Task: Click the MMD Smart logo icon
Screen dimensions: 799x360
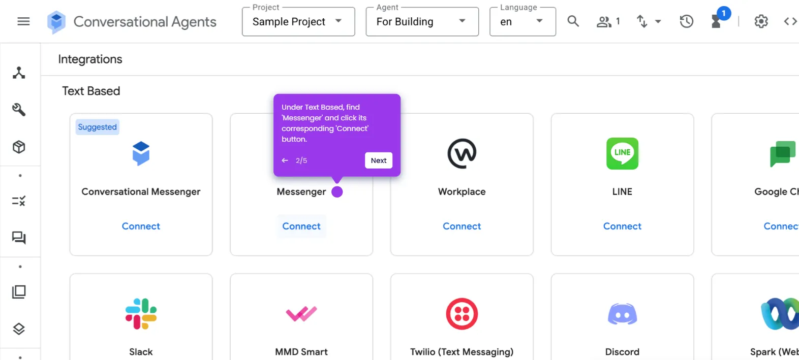Action: pyautogui.click(x=301, y=314)
